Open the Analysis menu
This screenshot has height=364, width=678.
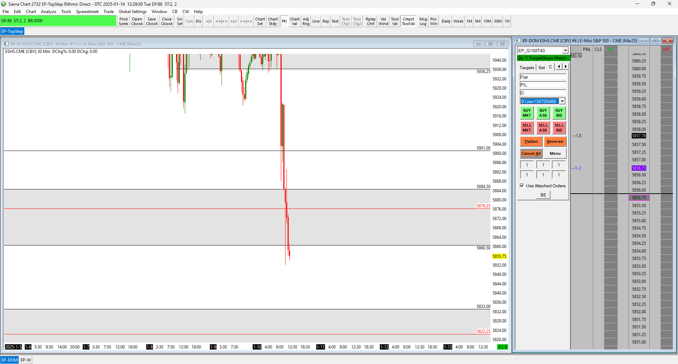pos(48,12)
